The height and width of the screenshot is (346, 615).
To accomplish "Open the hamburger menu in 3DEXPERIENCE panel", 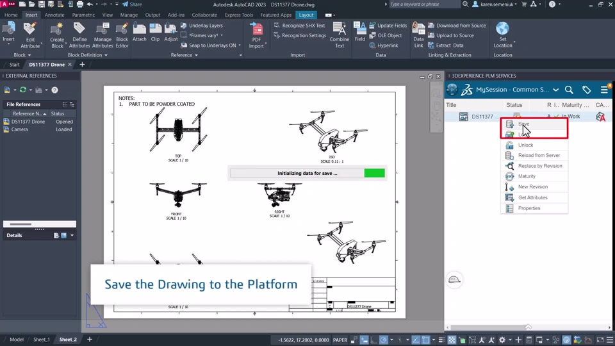I will pyautogui.click(x=604, y=90).
